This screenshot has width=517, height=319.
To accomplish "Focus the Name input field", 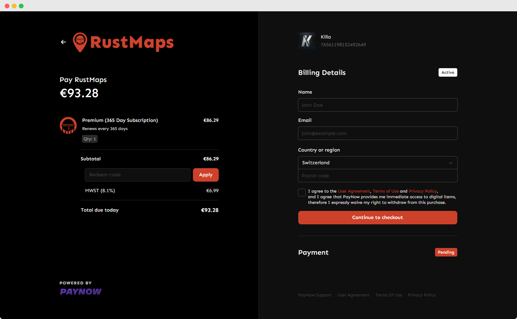I will pos(378,105).
